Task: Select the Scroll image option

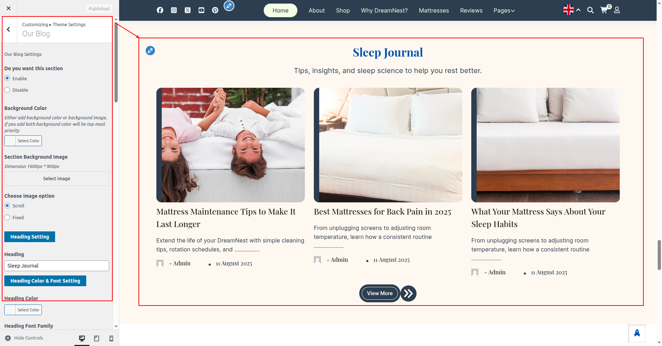Action: [x=8, y=206]
